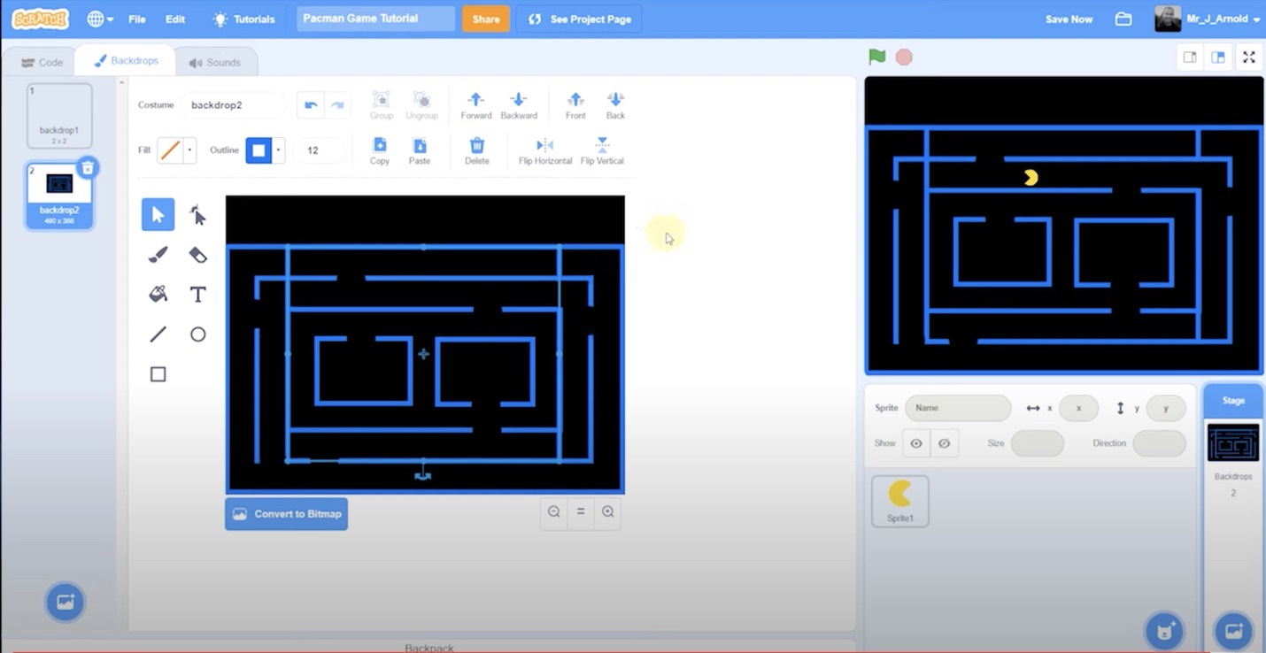Click the Fill color swatch
The width and height of the screenshot is (1266, 653).
tap(170, 150)
